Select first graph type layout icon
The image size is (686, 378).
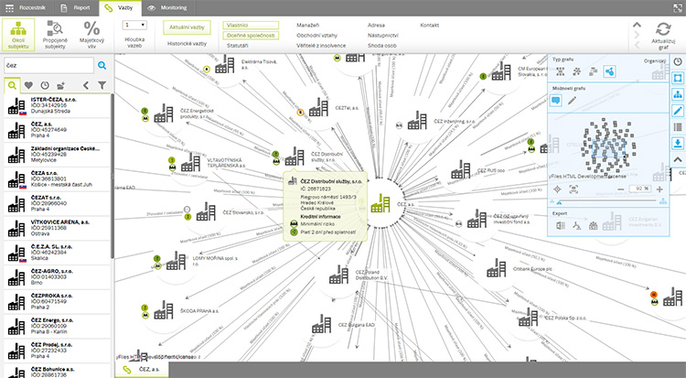(x=561, y=71)
